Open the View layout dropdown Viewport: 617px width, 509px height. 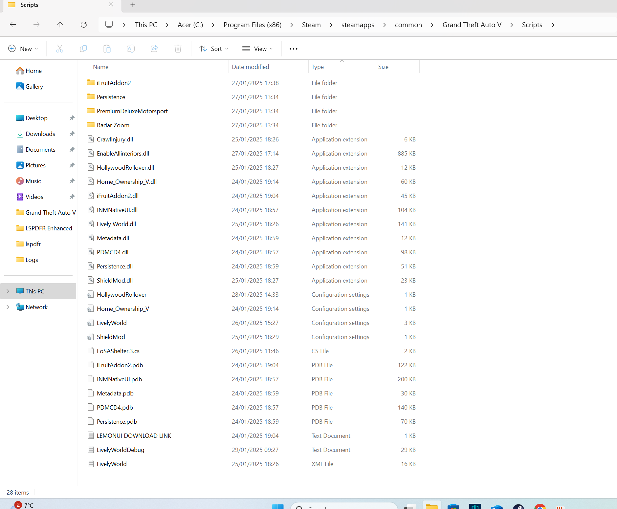tap(258, 49)
